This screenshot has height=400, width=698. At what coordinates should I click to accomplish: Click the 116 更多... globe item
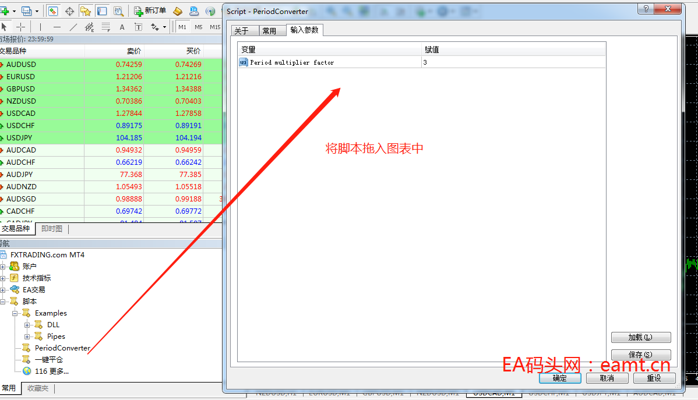[46, 371]
